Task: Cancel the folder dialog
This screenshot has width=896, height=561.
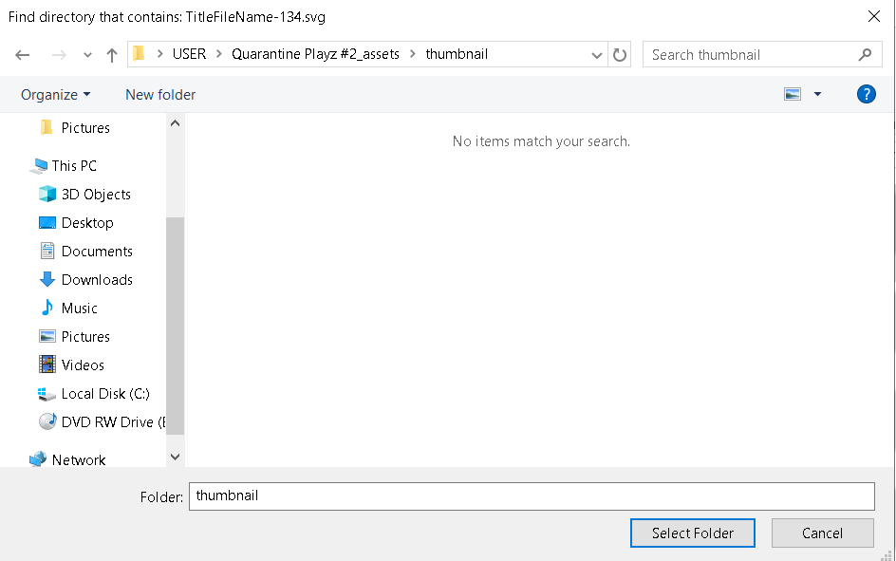Action: pos(822,533)
